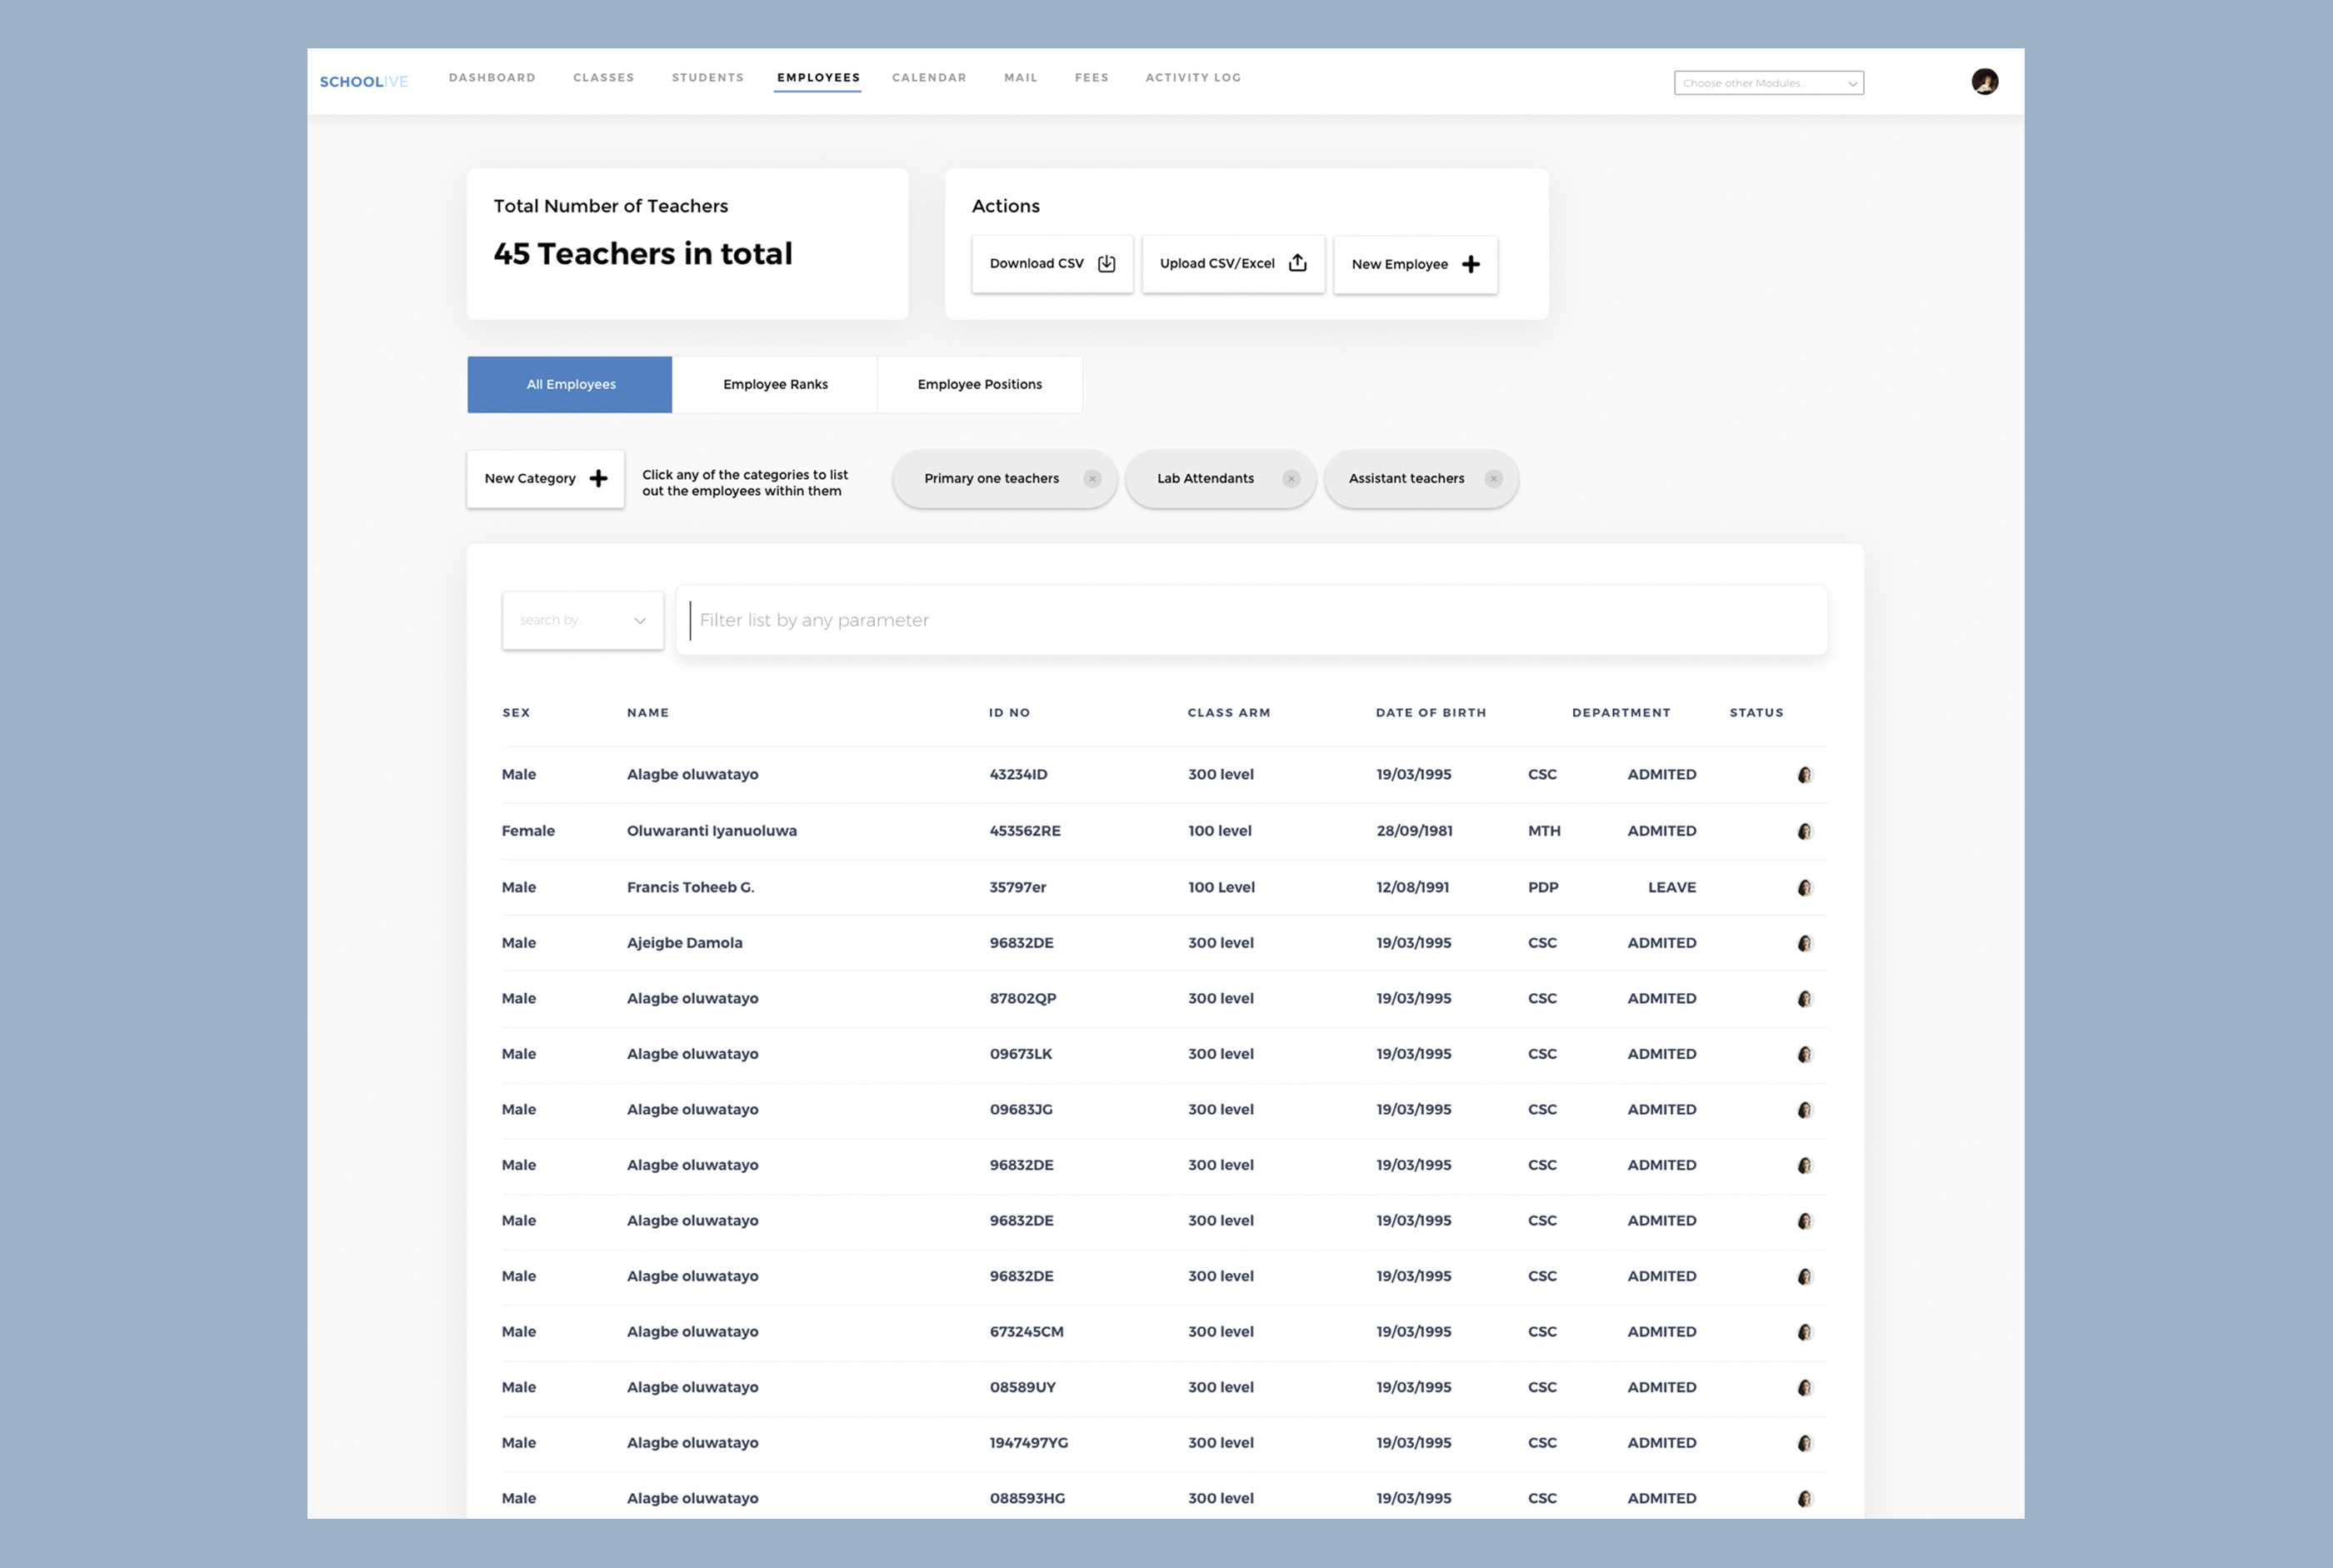Click the ID NO column header
Screen dimensions: 2333x1568
pos(1009,713)
